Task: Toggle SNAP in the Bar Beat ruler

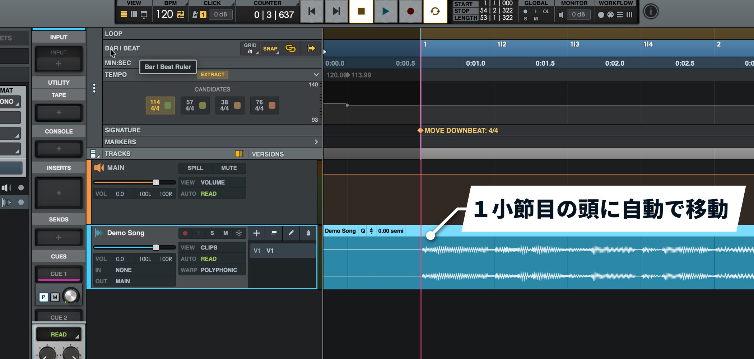Action: [x=270, y=48]
